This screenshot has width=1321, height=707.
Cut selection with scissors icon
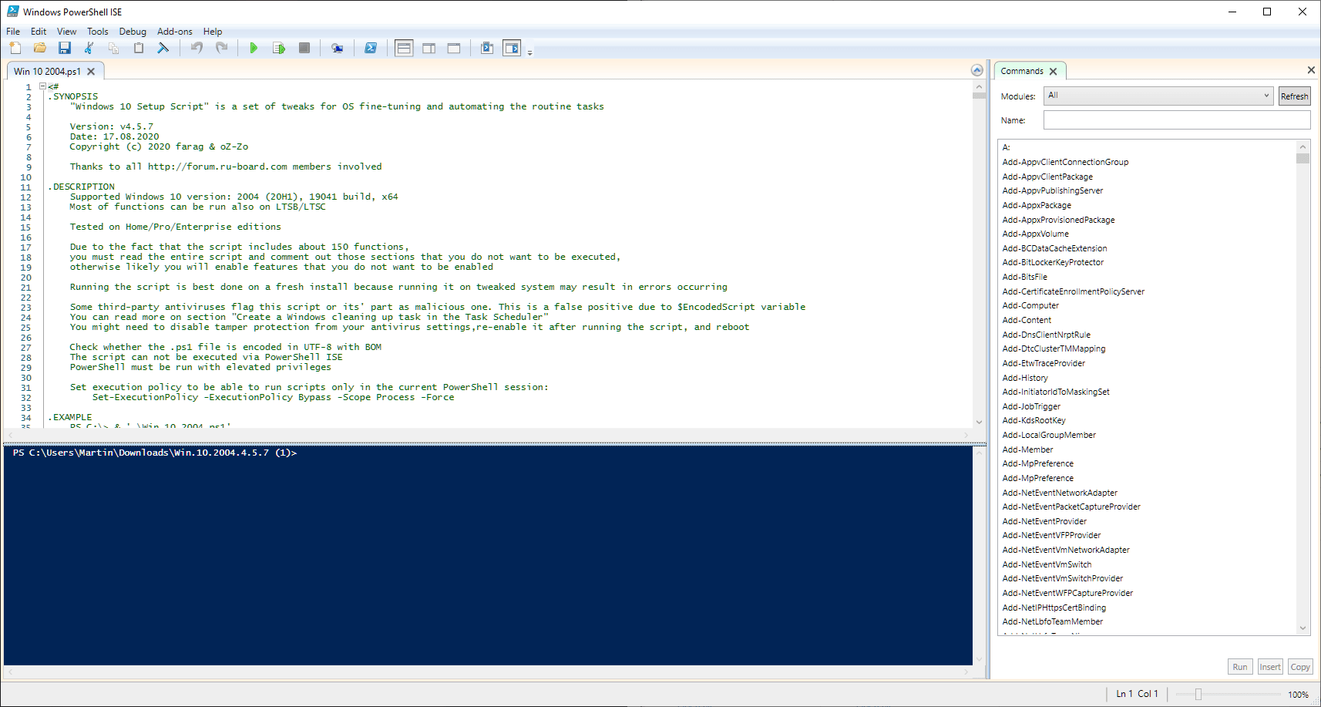pyautogui.click(x=89, y=48)
